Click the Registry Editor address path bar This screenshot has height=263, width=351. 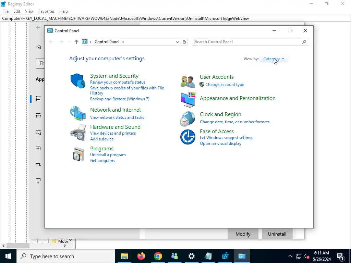[x=175, y=18]
